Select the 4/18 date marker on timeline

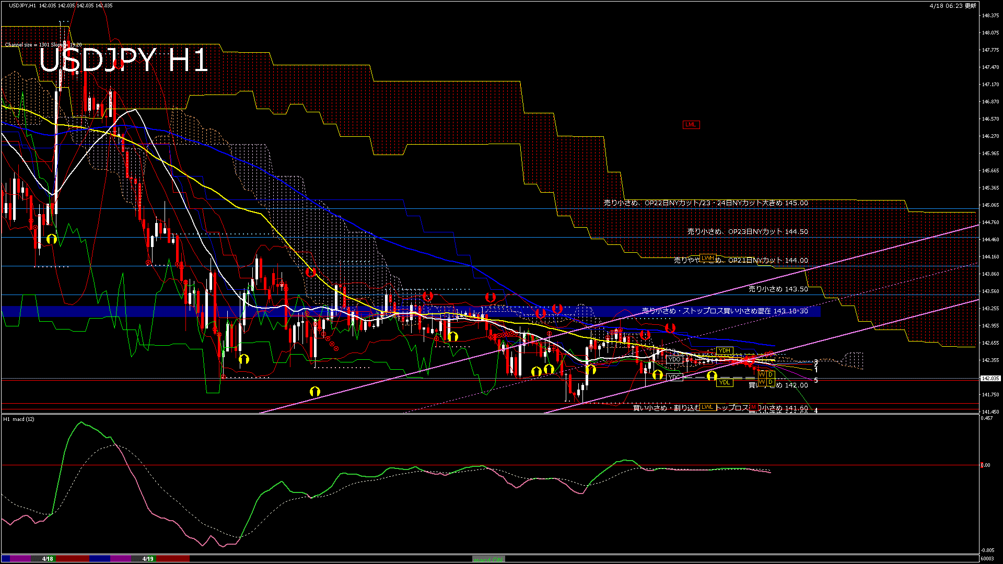48,559
